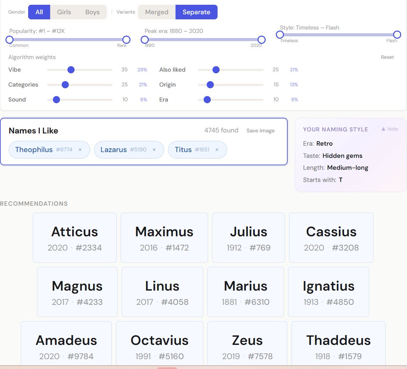This screenshot has height=369, width=407.
Task: Click the "4745 found" count
Action: click(221, 130)
